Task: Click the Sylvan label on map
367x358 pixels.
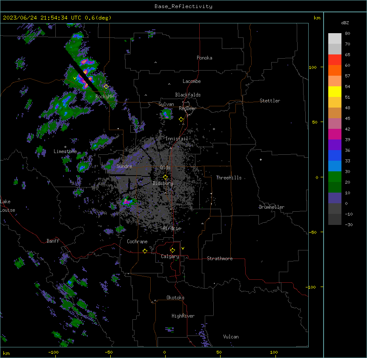Action: pos(166,104)
